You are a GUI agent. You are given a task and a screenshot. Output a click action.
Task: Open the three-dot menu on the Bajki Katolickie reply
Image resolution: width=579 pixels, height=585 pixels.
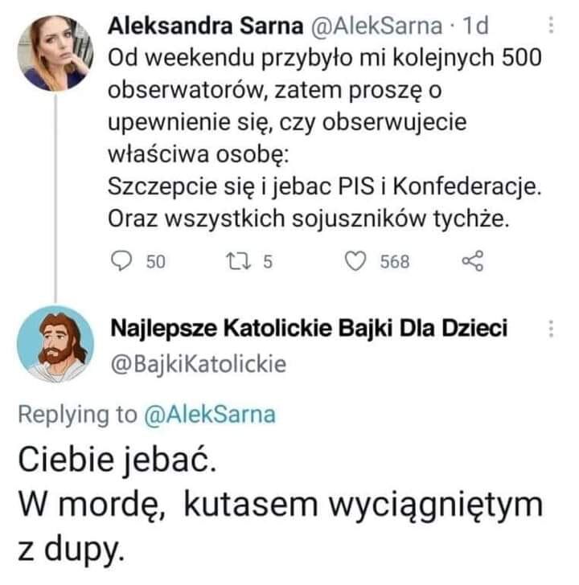(x=551, y=329)
